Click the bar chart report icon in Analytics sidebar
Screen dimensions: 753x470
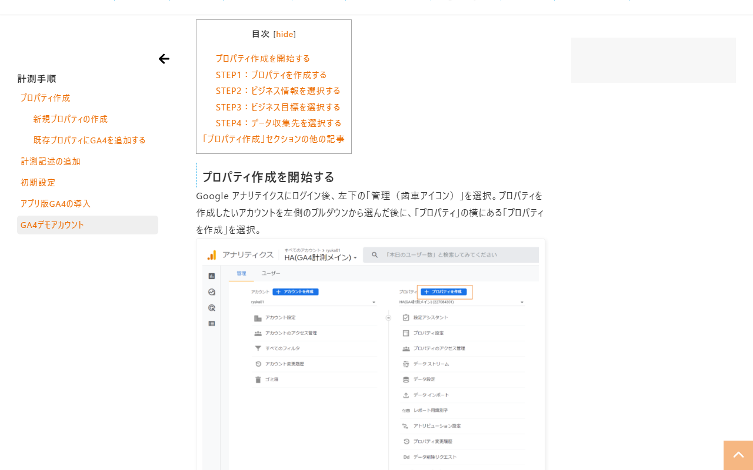tap(212, 276)
